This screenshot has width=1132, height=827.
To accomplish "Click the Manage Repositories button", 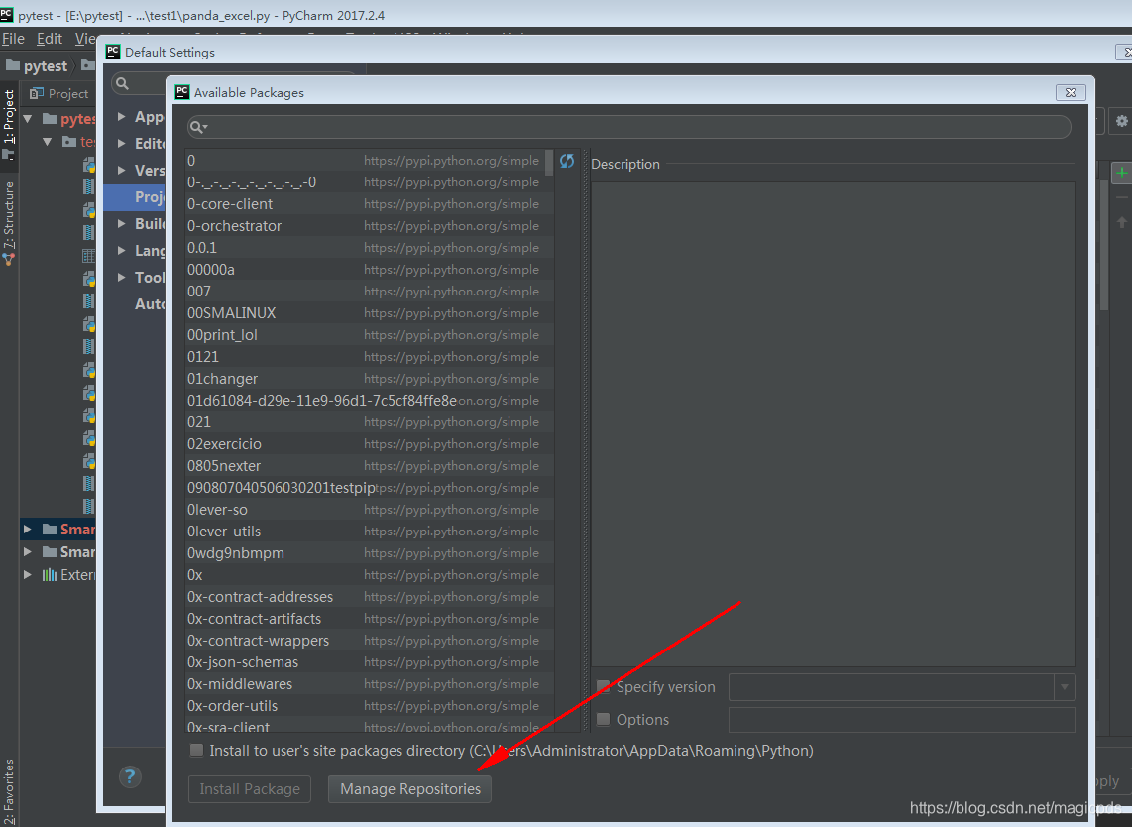I will [x=409, y=788].
